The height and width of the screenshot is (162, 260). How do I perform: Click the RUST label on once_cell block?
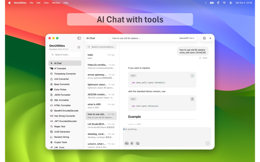coord(133,76)
